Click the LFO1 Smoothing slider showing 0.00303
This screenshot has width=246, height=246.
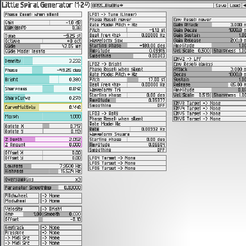tap(127, 56)
